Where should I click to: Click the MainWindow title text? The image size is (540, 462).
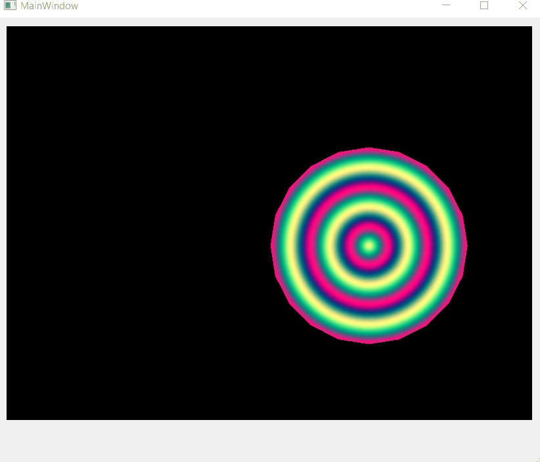pos(49,6)
